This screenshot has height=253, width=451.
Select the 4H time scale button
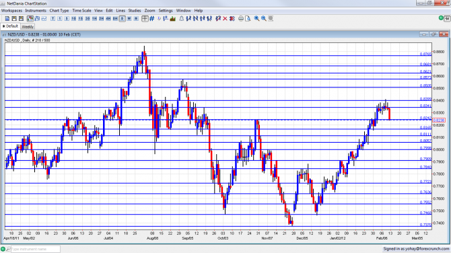(108, 18)
